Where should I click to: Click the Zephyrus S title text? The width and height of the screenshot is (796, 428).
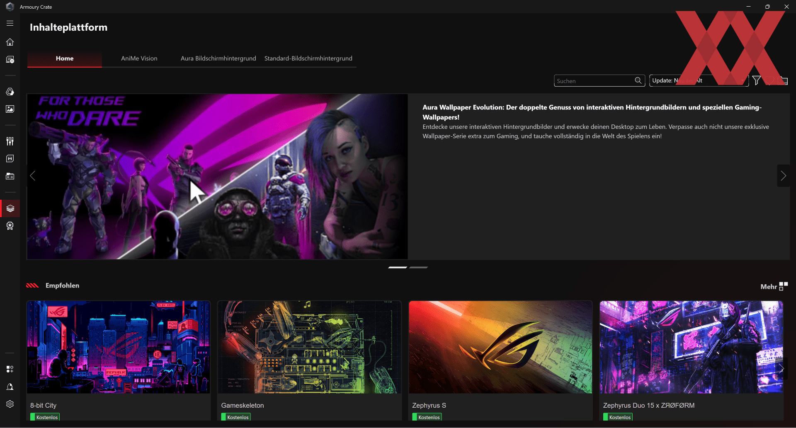429,405
